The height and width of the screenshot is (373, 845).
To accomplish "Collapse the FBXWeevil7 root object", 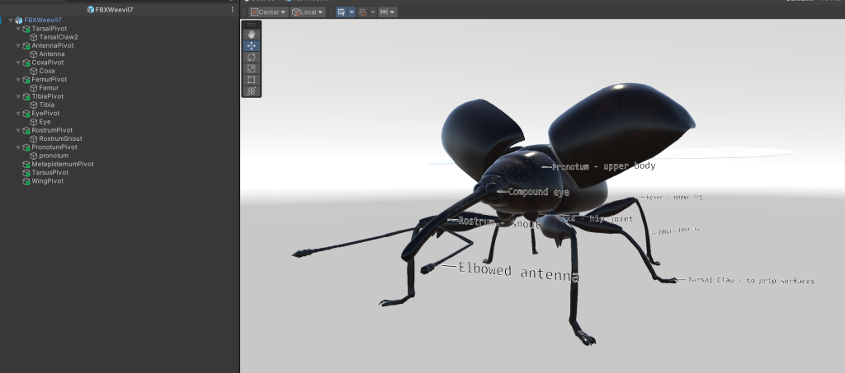I will click(10, 20).
